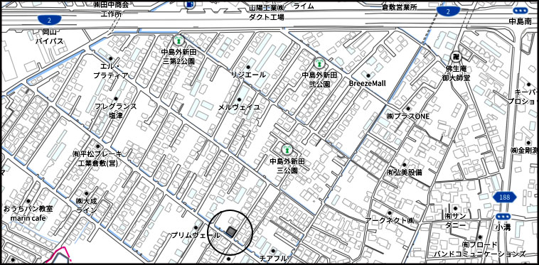The width and height of the screenshot is (539, 265).
Task: Select the メルヴェイユ place label
Action: click(239, 107)
